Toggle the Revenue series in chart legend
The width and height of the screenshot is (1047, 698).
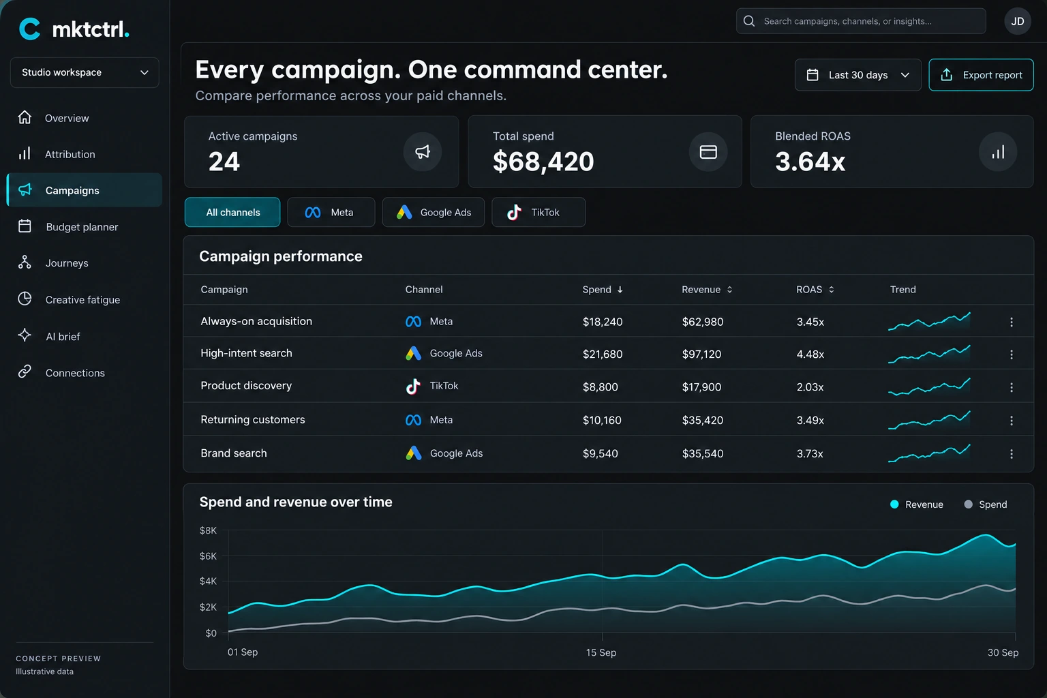[917, 504]
